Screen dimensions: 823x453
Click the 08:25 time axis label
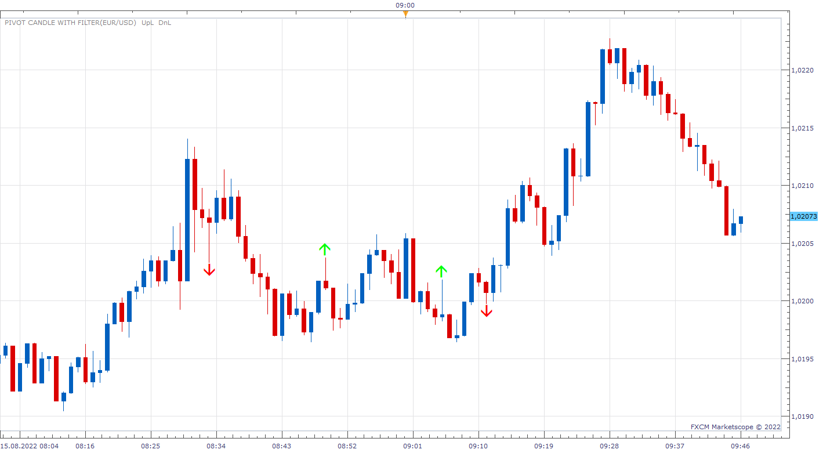(151, 446)
